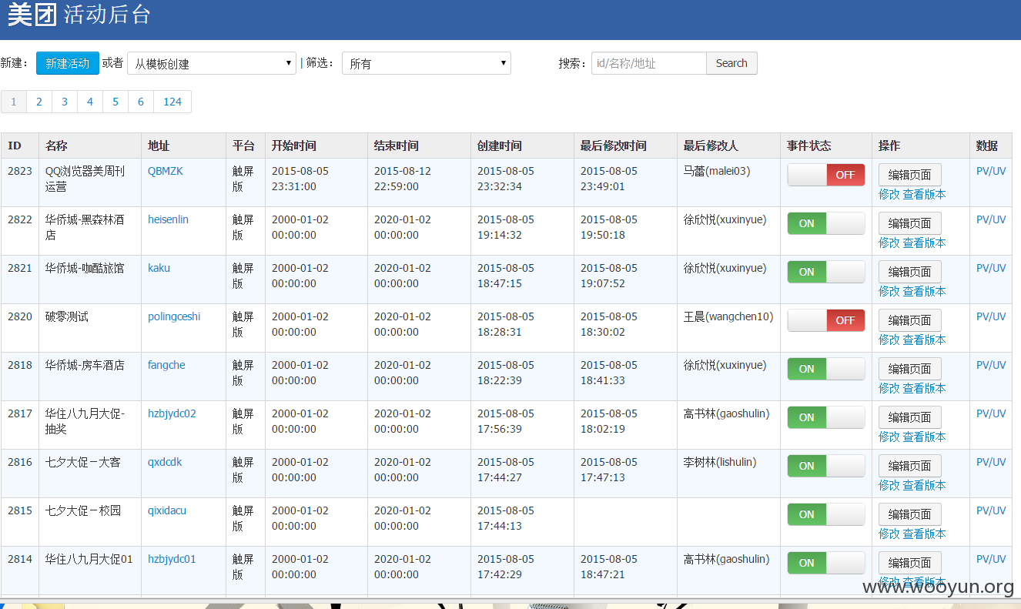Click 编辑页面 for 华住八九月大促01
1021x609 pixels.
pos(910,563)
